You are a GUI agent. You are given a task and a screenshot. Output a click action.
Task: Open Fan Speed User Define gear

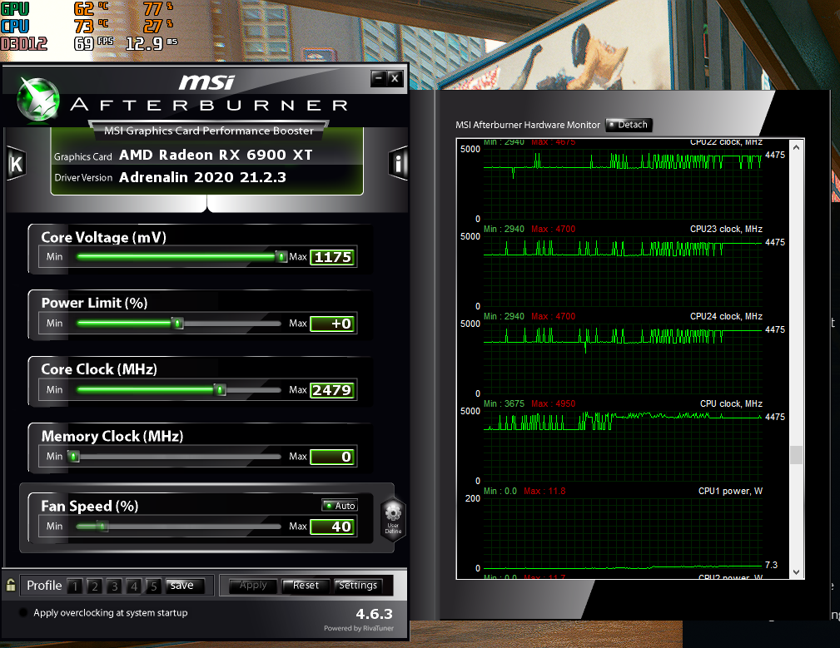point(393,519)
